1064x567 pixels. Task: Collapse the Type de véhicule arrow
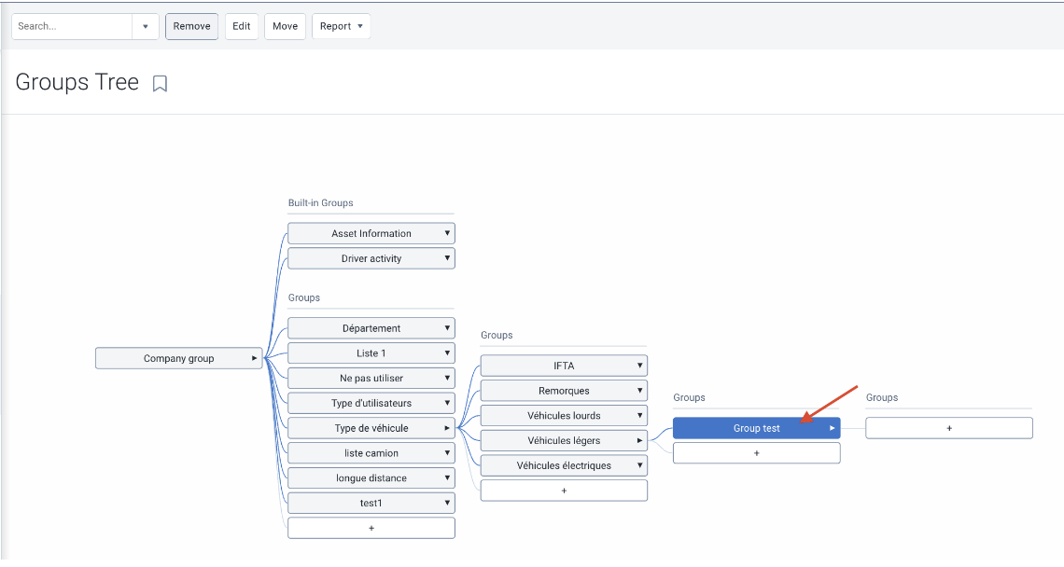click(447, 428)
